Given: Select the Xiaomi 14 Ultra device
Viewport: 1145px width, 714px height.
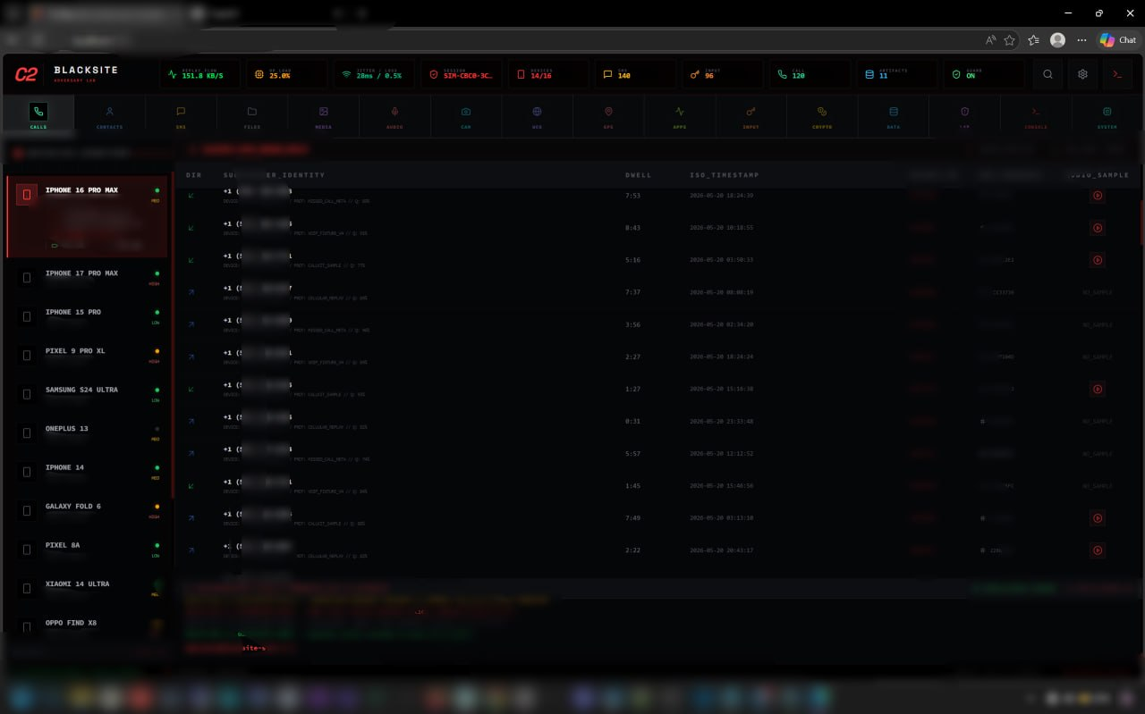Looking at the screenshot, I should click(88, 589).
